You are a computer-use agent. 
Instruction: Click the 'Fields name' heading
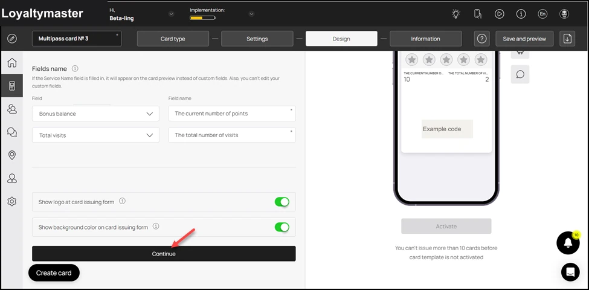tap(49, 69)
